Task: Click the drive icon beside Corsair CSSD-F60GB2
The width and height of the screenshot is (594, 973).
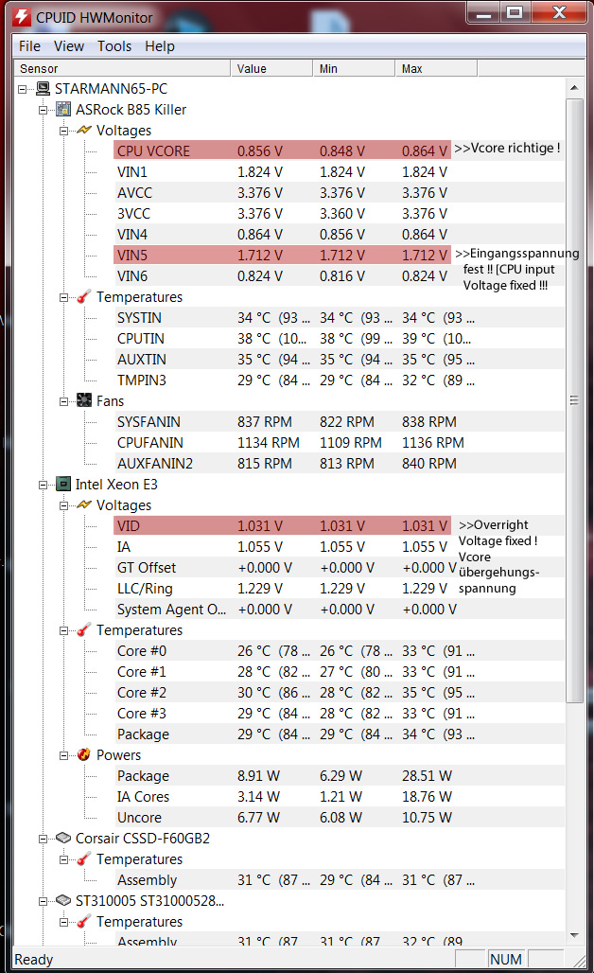Action: pos(63,838)
